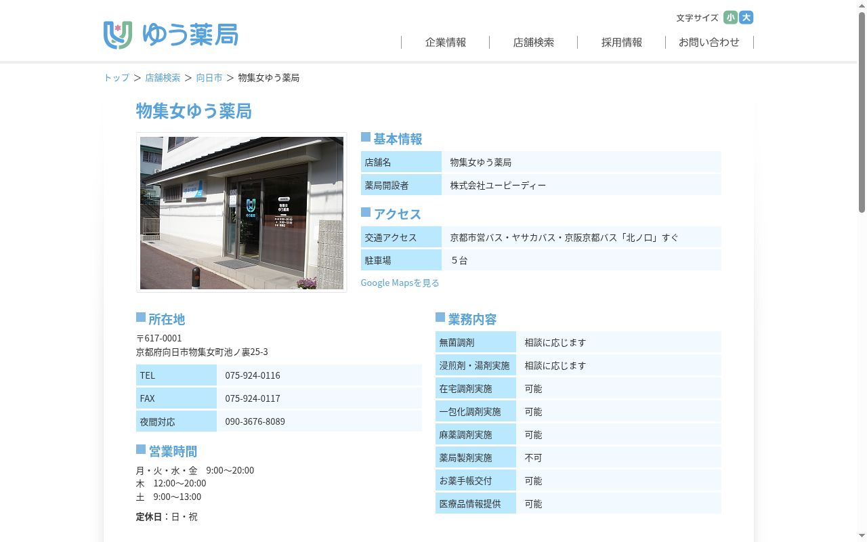Open the 採用情報 menu
The width and height of the screenshot is (867, 542).
tap(622, 42)
